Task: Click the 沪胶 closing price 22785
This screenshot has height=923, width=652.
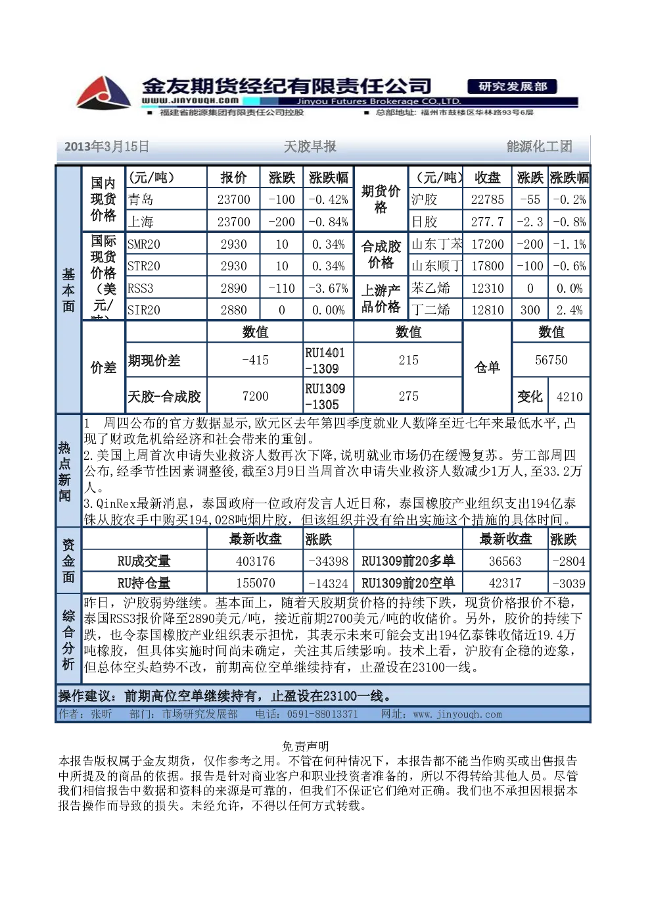Action: (x=488, y=199)
